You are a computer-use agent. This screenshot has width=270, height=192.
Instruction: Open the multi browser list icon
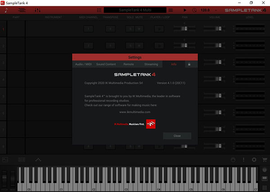99,10
